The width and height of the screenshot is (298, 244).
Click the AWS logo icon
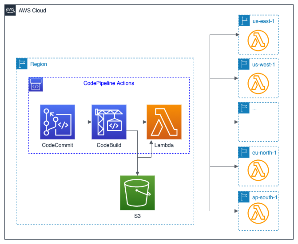(x=10, y=10)
